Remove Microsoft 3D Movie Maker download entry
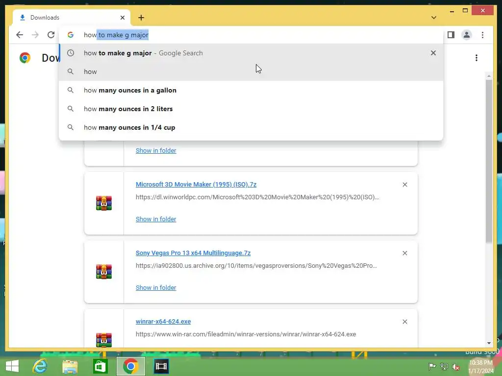Viewport: 502px width, 376px height. [404, 185]
